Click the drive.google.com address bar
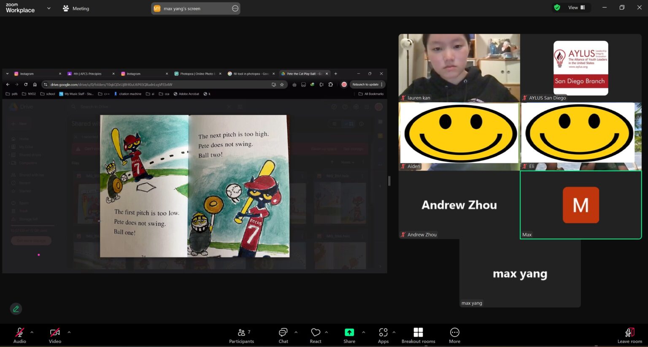This screenshot has width=648, height=347. [x=165, y=84]
